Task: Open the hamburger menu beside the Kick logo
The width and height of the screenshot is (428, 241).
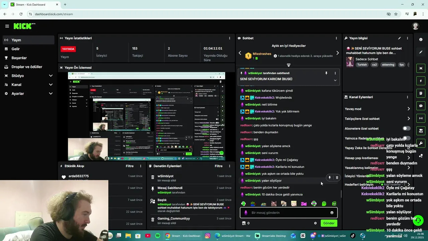Action: pyautogui.click(x=7, y=26)
